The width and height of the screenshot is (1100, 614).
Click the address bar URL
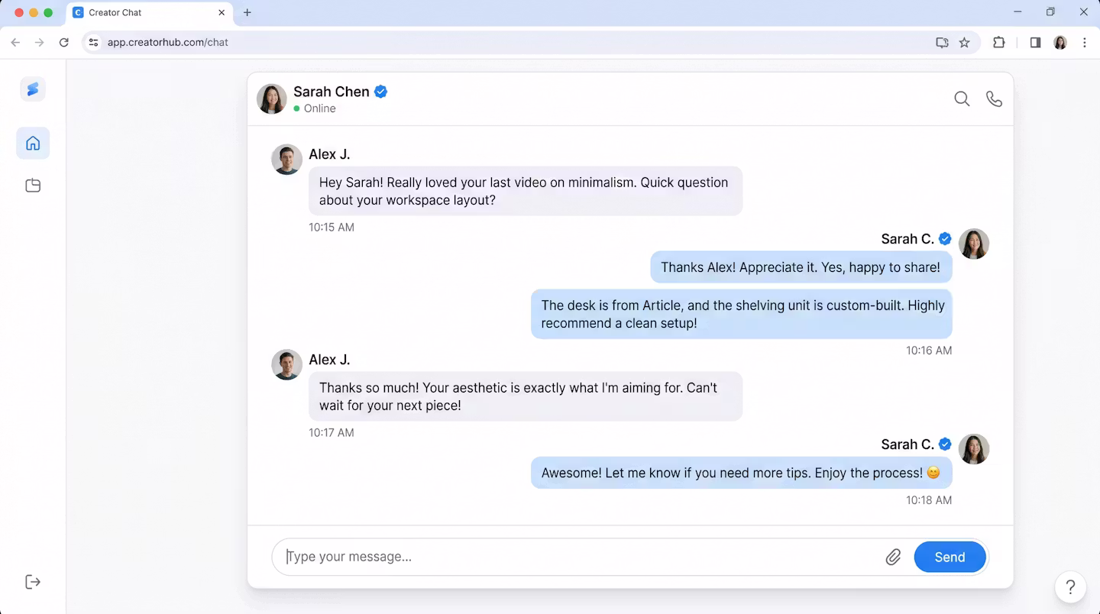[x=168, y=43]
